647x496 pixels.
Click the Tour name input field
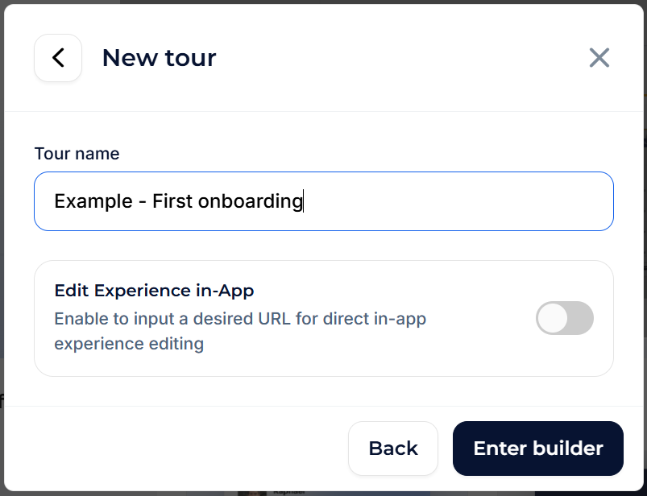[324, 201]
